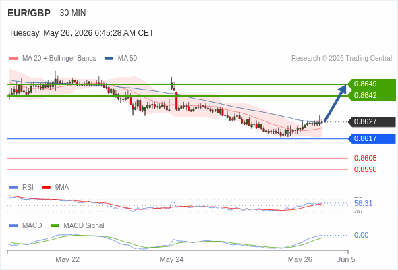Image resolution: width=398 pixels, height=270 pixels.
Task: Click the MACD value 0.00
Action: pyautogui.click(x=361, y=235)
